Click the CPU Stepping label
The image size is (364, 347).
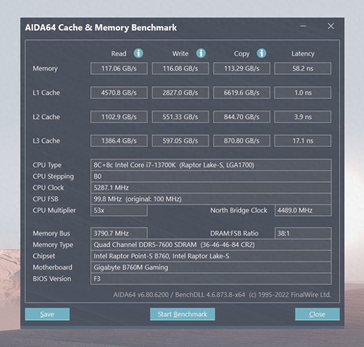pyautogui.click(x=53, y=177)
